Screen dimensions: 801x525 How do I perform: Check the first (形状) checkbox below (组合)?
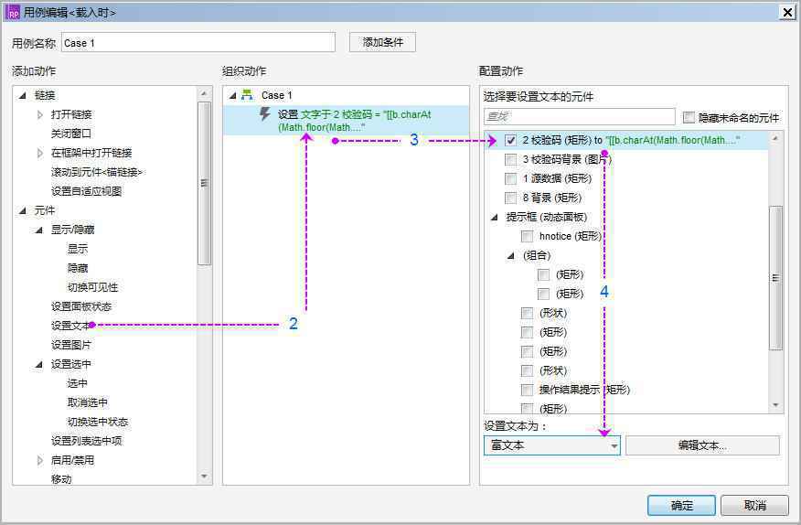[x=527, y=313]
